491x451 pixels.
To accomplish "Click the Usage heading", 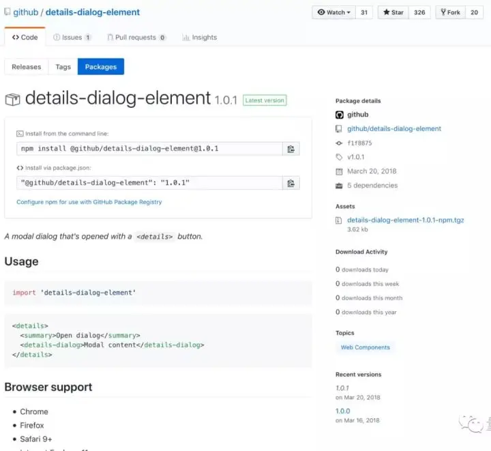I will (x=22, y=261).
